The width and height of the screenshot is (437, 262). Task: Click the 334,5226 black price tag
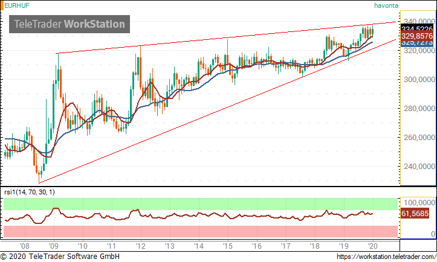[x=417, y=28]
